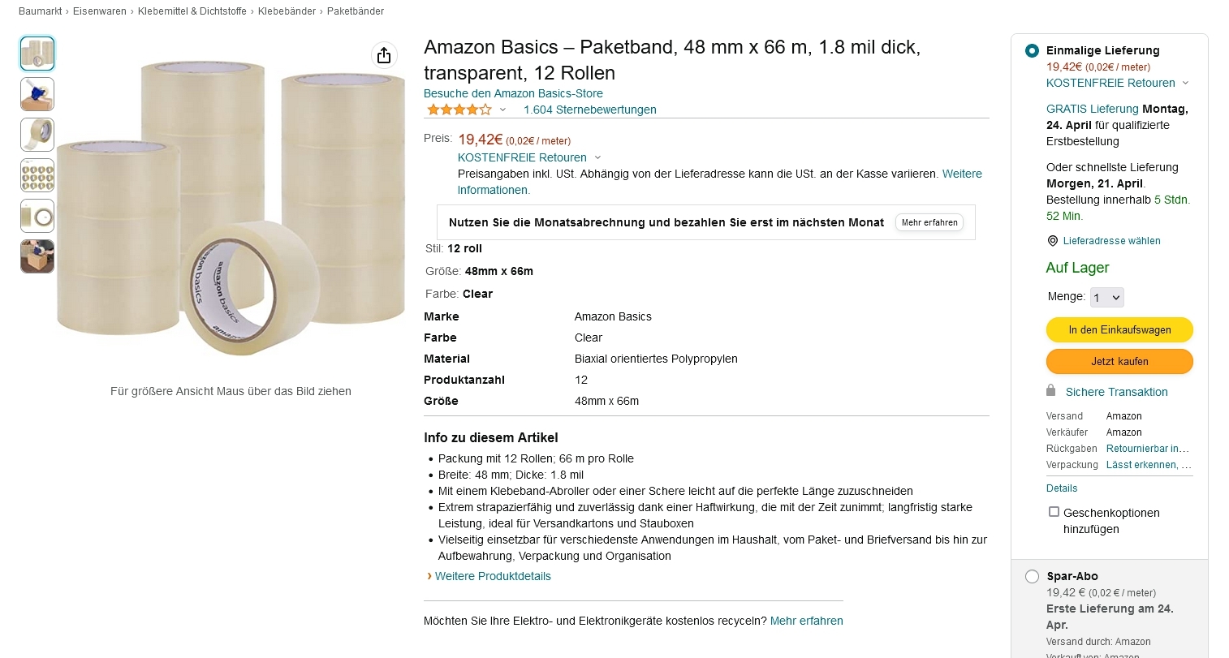Viewport: 1229px width, 658px height.
Task: Open the Weitere Produktdetails link
Action: pos(493,576)
